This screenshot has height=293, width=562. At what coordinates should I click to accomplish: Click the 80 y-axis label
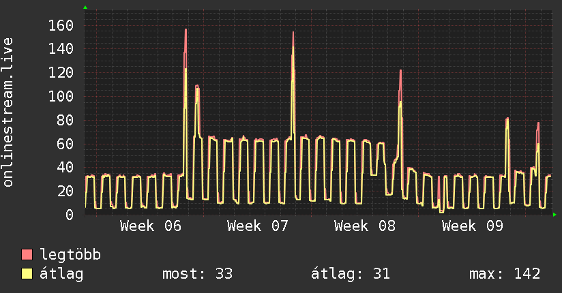[x=65, y=120]
